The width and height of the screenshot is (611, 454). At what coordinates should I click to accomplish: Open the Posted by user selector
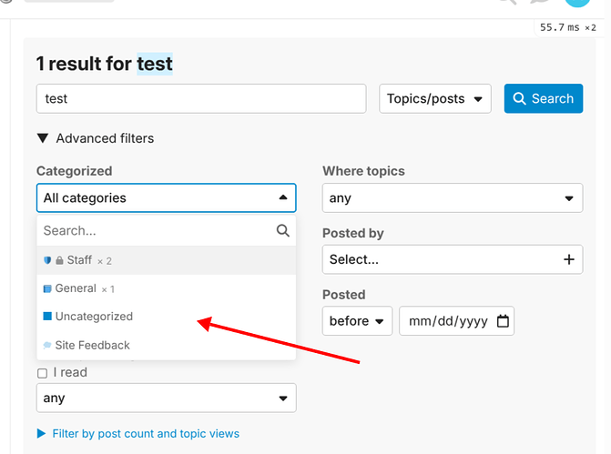tap(453, 259)
